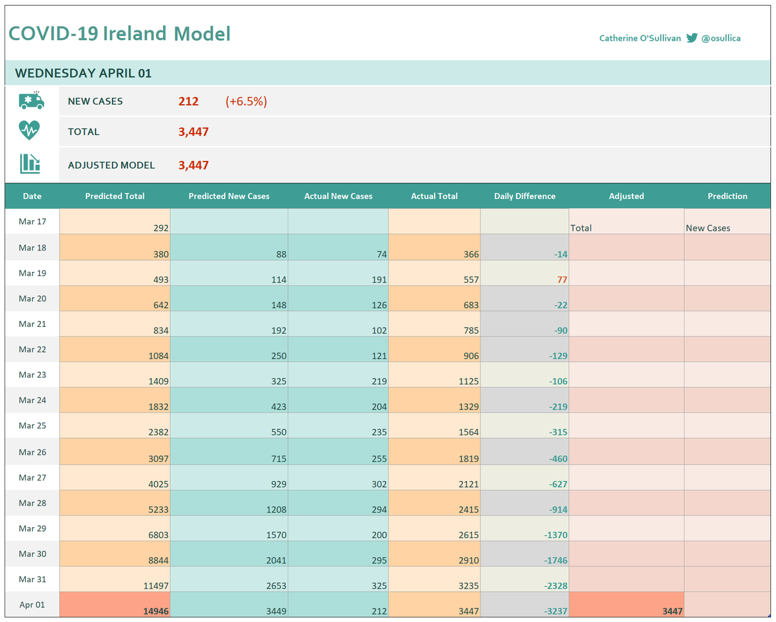Image resolution: width=776 pixels, height=622 pixels.
Task: Toggle the Predicted Total column header
Action: 114,196
